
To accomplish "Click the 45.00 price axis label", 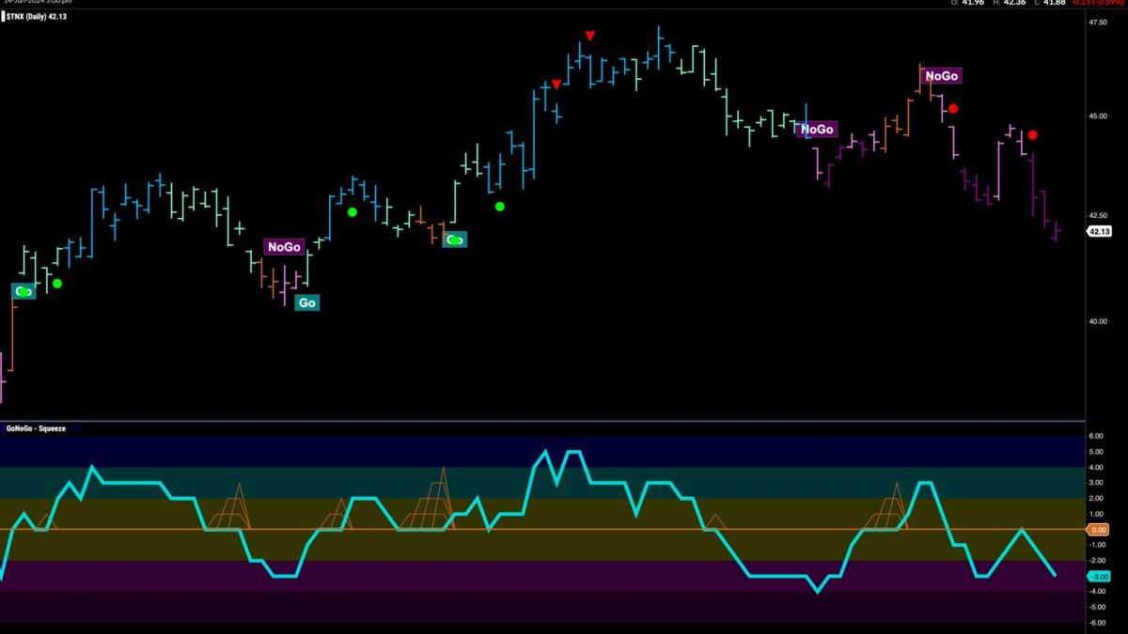I will pyautogui.click(x=1097, y=116).
